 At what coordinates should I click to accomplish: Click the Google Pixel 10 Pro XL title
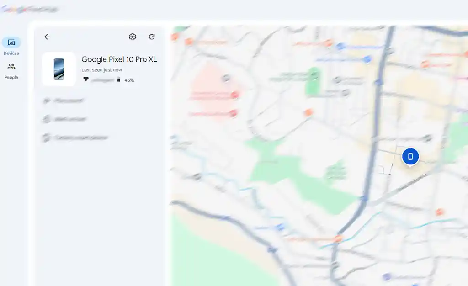(119, 59)
